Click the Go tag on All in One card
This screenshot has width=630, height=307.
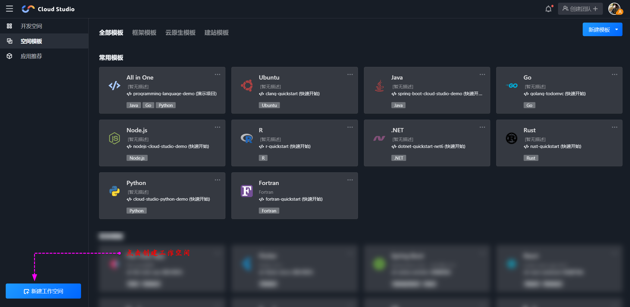point(148,105)
